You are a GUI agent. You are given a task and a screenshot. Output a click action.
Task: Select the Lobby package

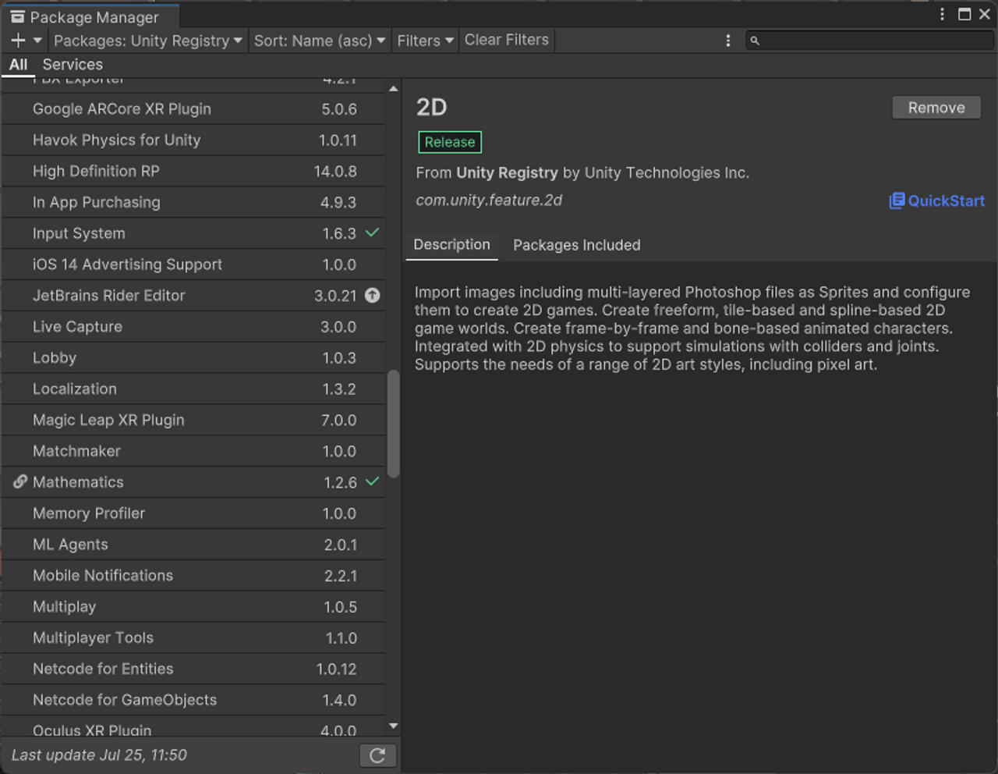pos(193,358)
